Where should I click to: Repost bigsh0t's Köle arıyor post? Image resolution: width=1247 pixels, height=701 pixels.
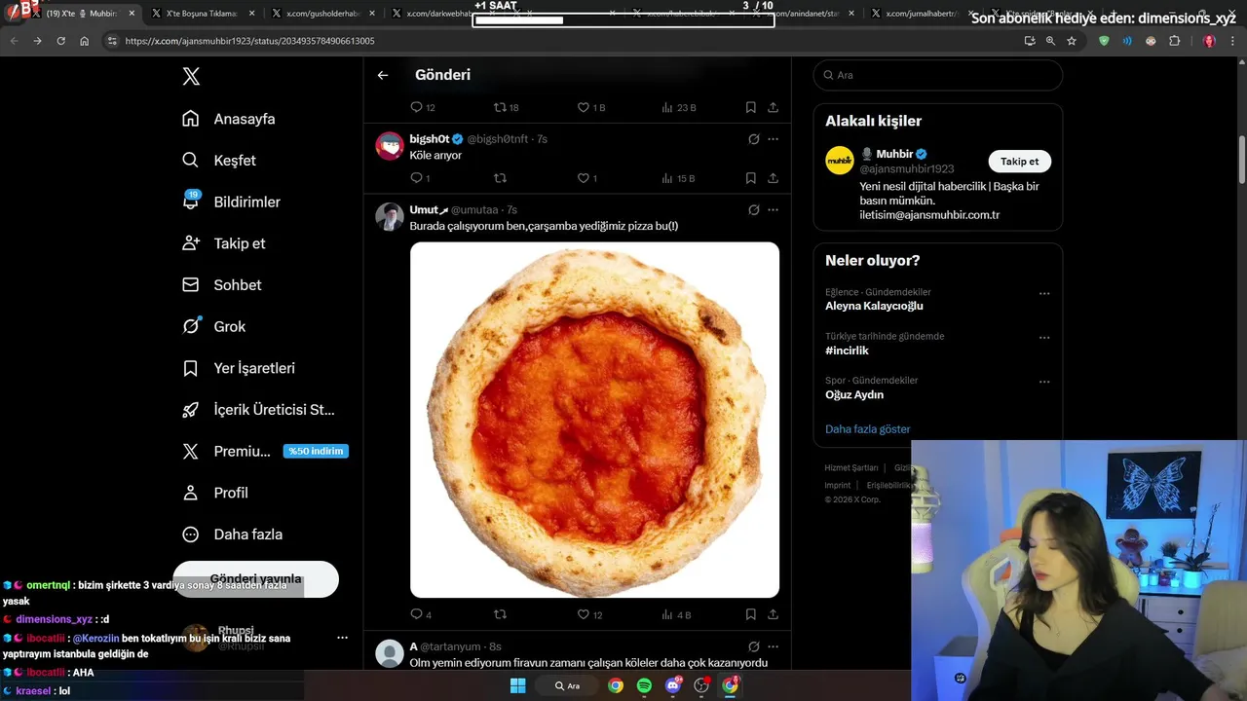click(x=501, y=178)
